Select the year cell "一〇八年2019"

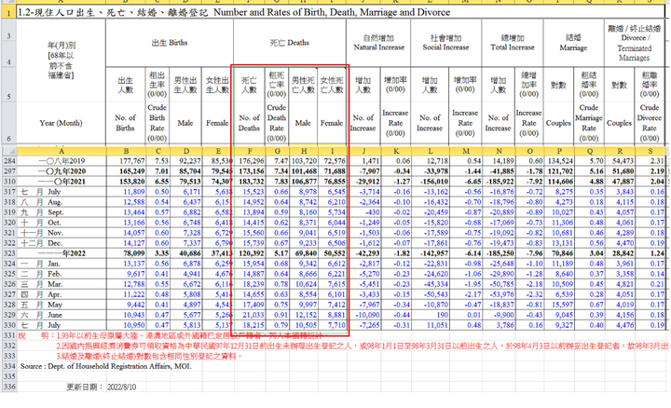point(62,161)
